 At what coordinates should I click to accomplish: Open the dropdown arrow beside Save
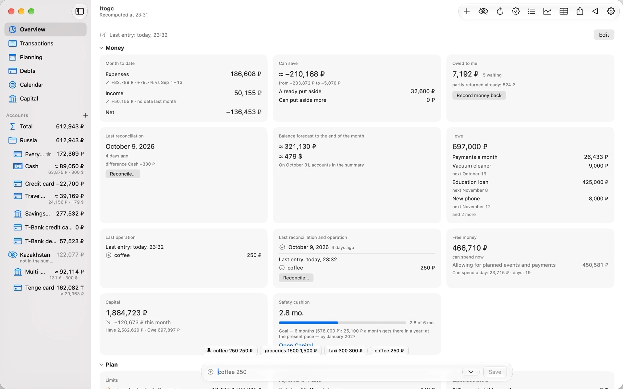click(x=470, y=372)
